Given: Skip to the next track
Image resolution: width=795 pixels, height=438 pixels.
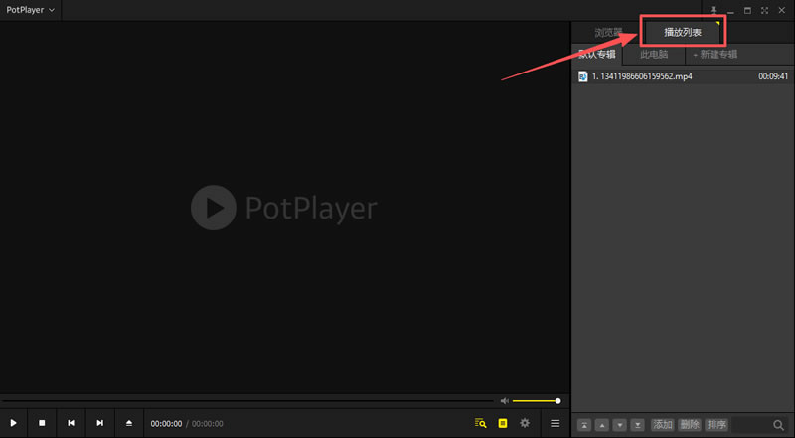Looking at the screenshot, I should (x=99, y=423).
